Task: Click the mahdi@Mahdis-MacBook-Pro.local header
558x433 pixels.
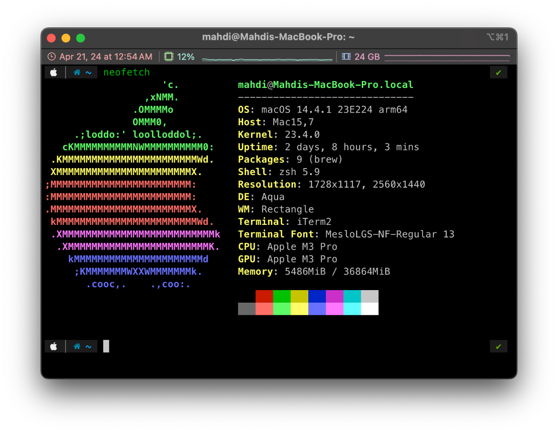Action: (325, 85)
